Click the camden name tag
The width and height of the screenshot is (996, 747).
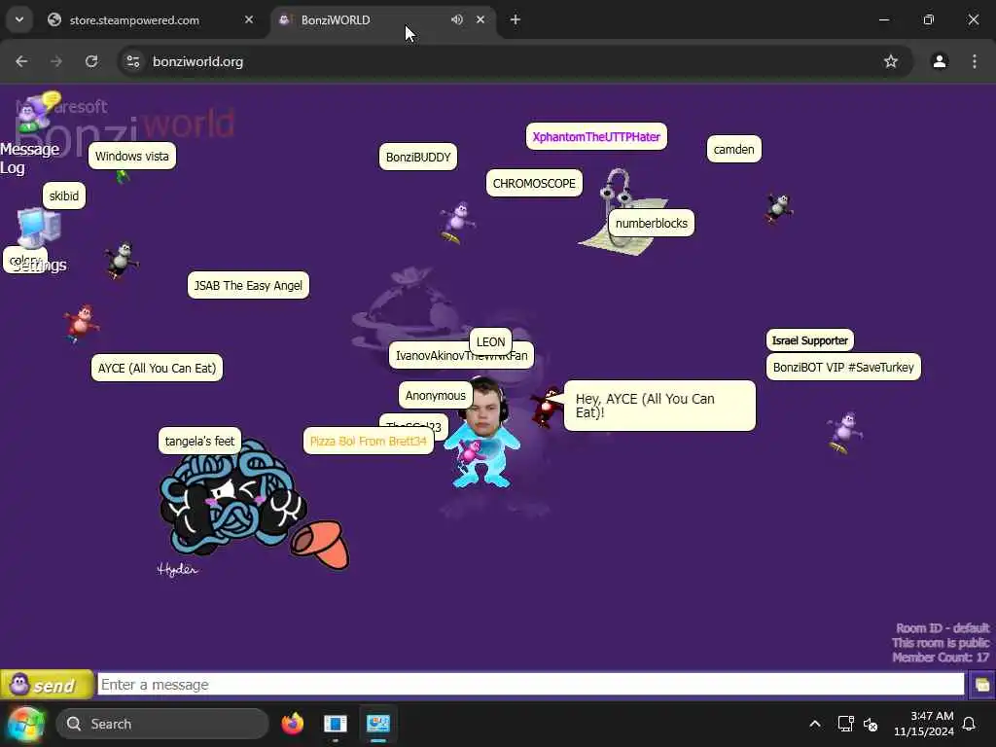pyautogui.click(x=733, y=149)
